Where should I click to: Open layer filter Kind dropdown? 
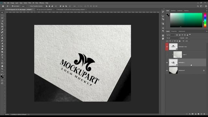pos(171,35)
